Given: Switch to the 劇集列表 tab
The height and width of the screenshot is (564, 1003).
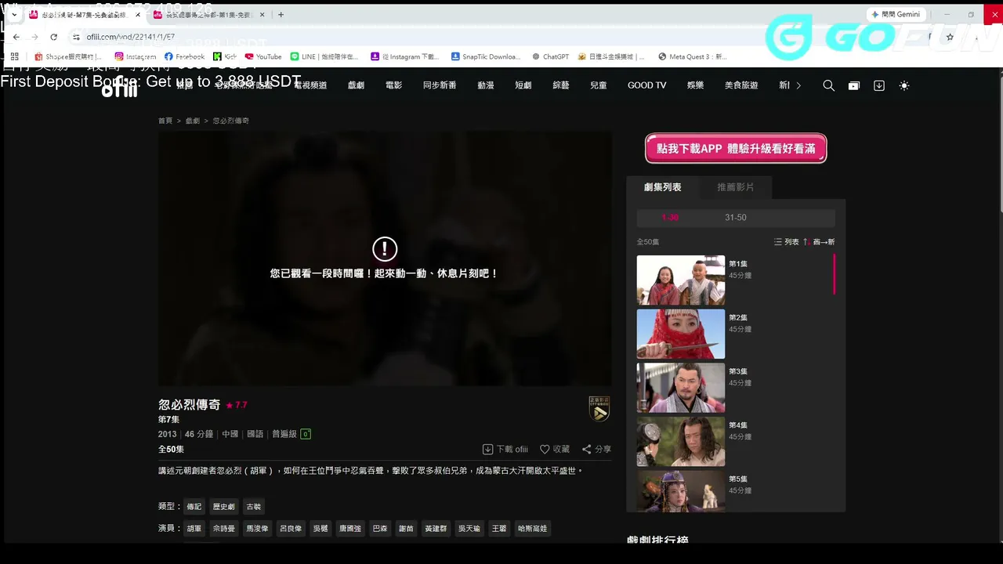Looking at the screenshot, I should [x=662, y=187].
